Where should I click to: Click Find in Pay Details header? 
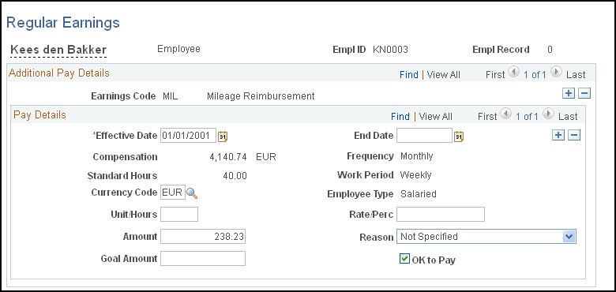400,117
